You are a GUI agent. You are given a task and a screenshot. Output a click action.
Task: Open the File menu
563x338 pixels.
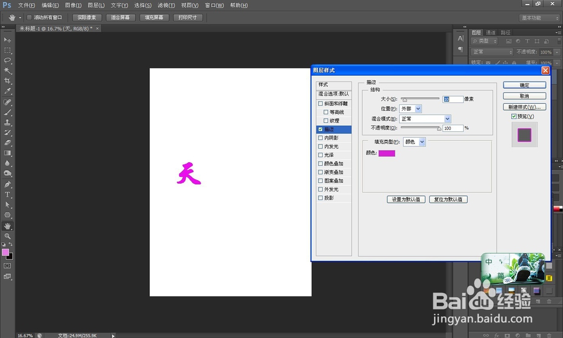coord(26,6)
